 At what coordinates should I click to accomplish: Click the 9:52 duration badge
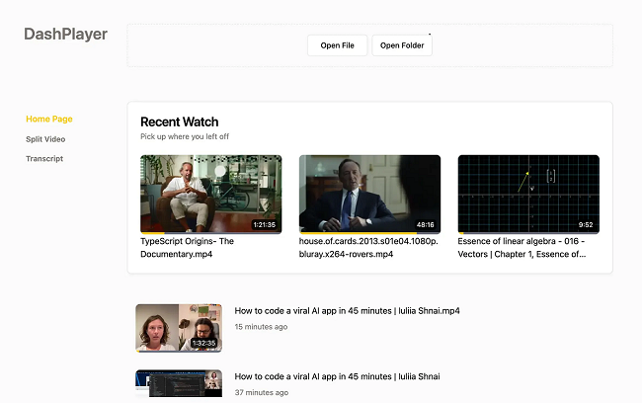point(586,224)
